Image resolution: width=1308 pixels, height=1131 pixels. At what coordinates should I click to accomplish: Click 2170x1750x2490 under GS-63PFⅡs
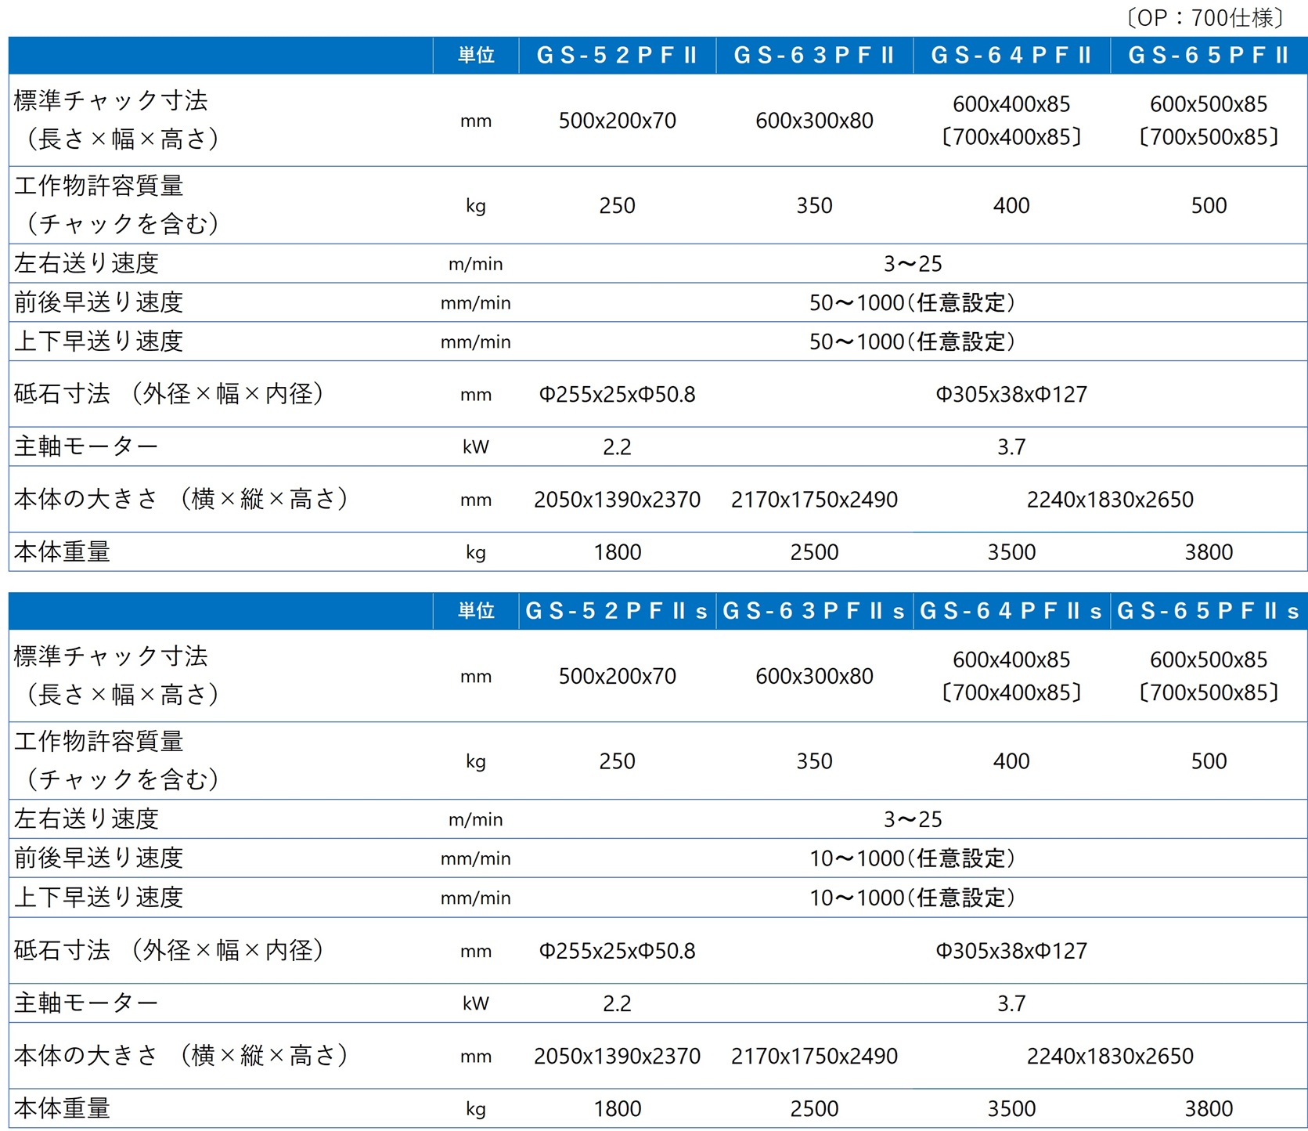[x=814, y=1056]
